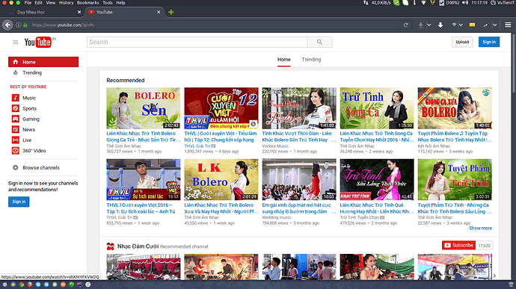Click the Home icon in sidebar
The image size is (516, 289).
(16, 62)
